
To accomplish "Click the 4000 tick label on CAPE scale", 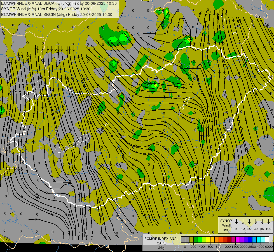I will point(261,247).
